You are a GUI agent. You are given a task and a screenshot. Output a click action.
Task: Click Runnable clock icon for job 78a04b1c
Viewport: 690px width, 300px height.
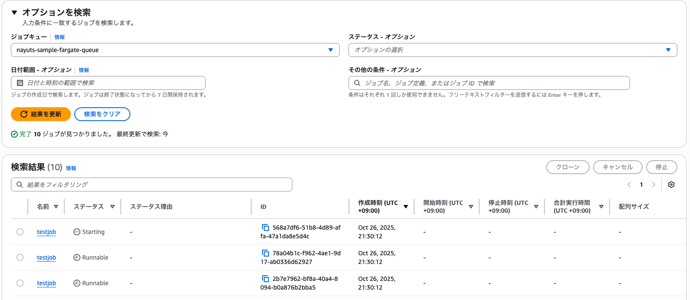(77, 257)
